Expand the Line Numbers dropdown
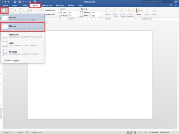 click(x=50, y=10)
